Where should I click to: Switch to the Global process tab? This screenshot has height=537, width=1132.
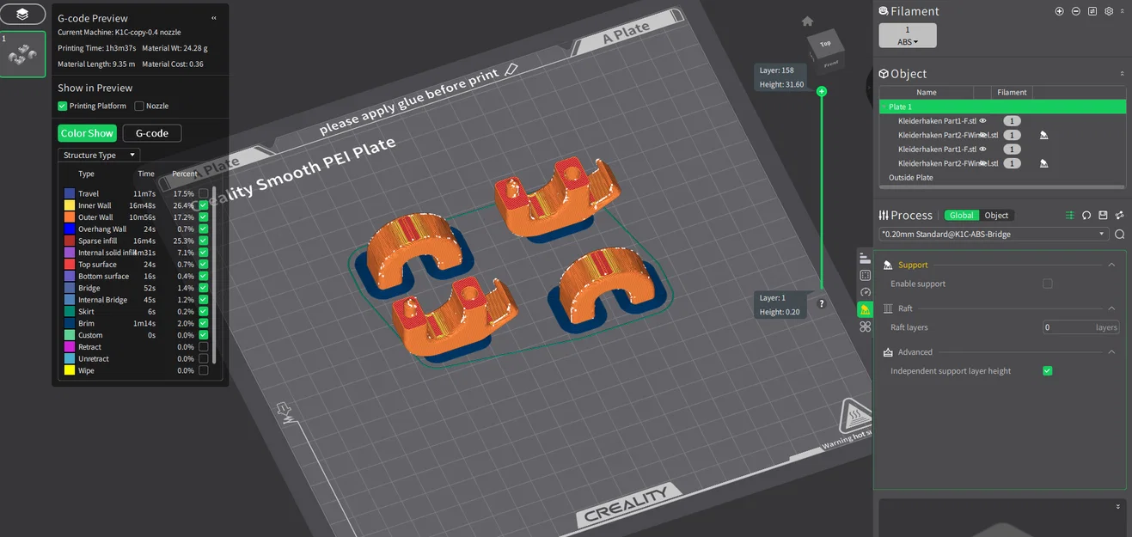tap(962, 216)
